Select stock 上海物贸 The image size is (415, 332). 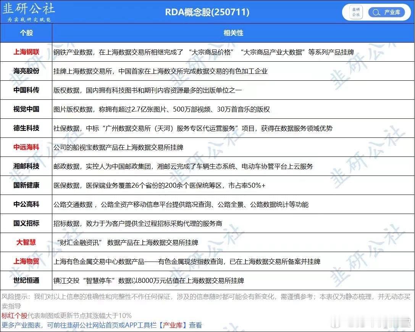point(26,261)
